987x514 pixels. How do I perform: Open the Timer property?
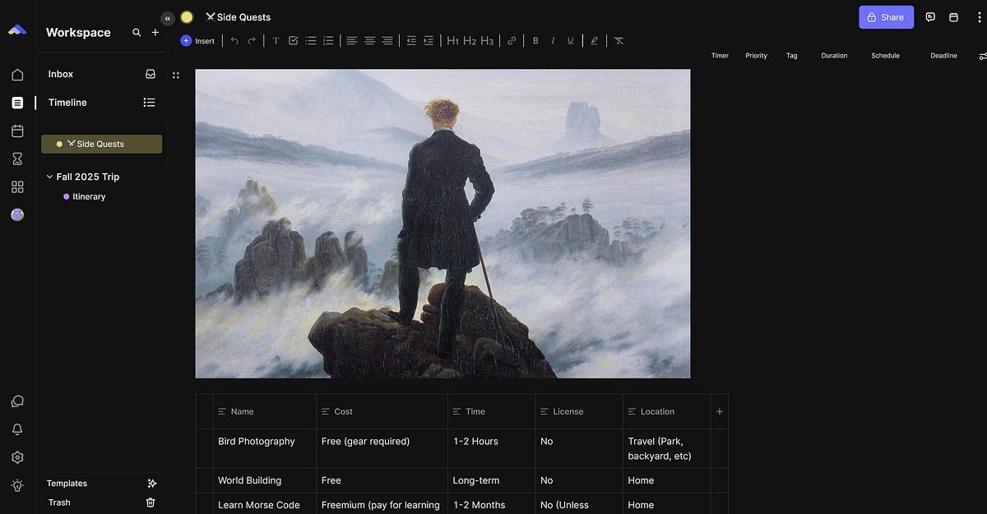[x=720, y=56]
